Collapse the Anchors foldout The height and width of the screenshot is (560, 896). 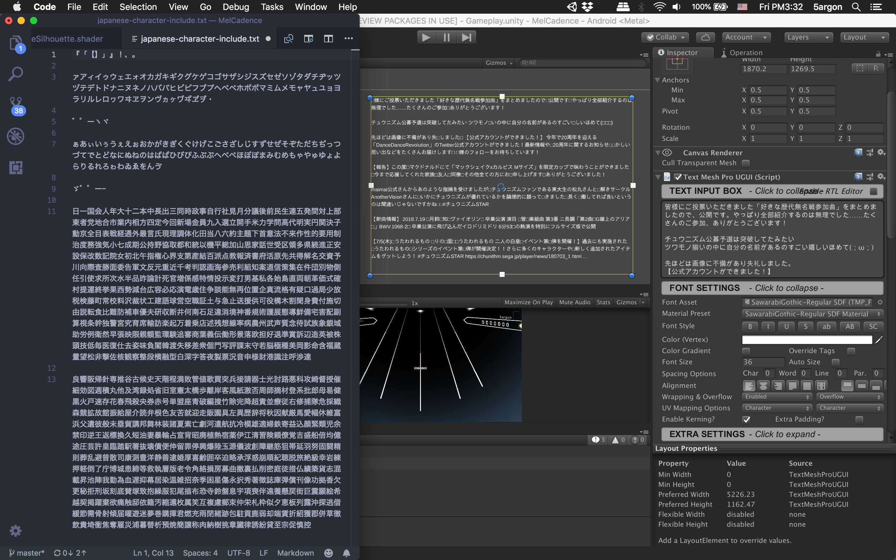point(658,80)
